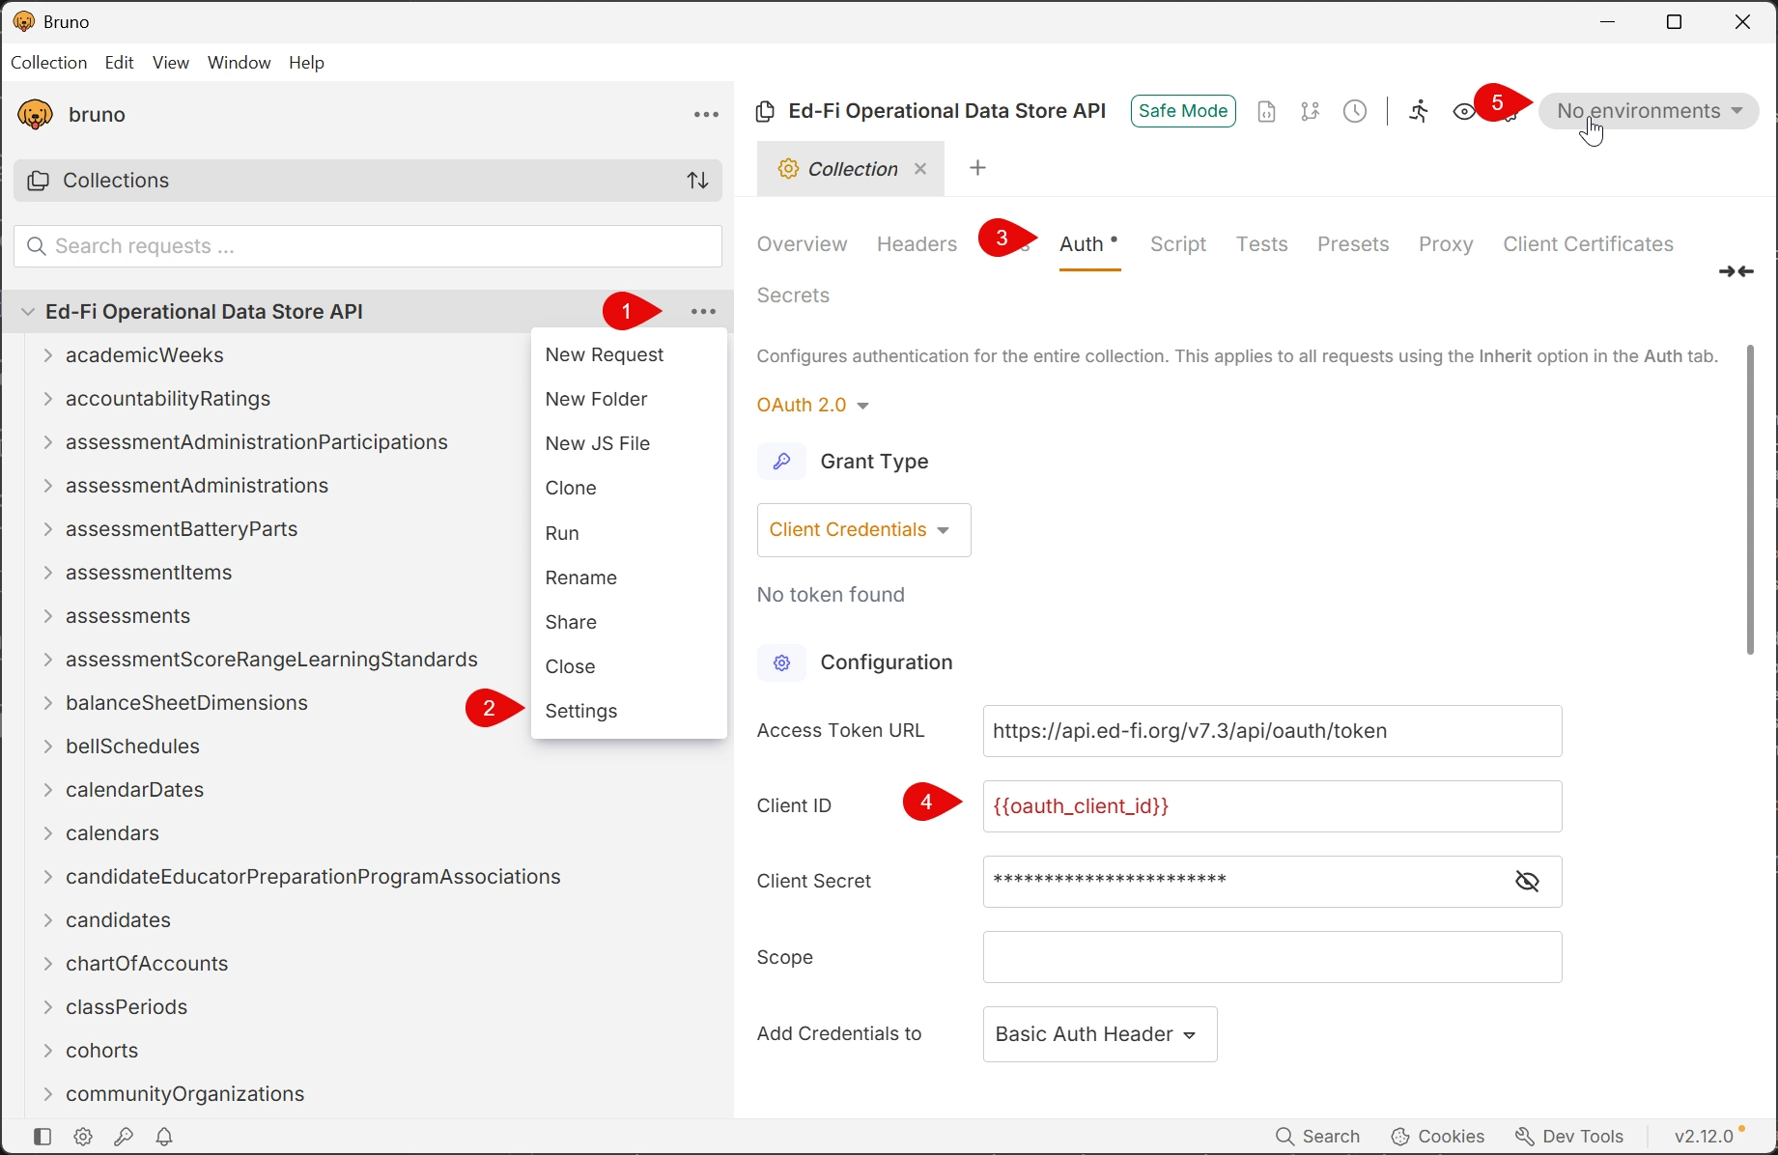Image resolution: width=1778 pixels, height=1155 pixels.
Task: Toggle the sidebar with the panel icon
Action: pyautogui.click(x=42, y=1137)
